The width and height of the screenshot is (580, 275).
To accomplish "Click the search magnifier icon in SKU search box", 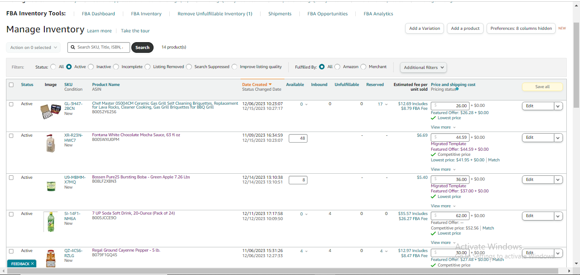I will (x=73, y=47).
